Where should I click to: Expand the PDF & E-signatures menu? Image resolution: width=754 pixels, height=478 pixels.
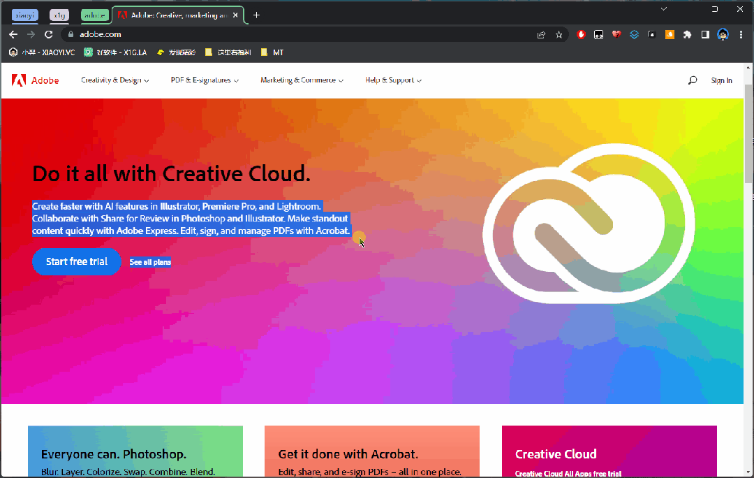[205, 80]
